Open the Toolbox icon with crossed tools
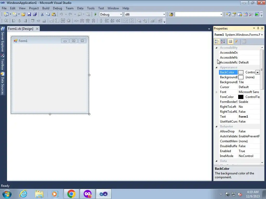 (251, 15)
